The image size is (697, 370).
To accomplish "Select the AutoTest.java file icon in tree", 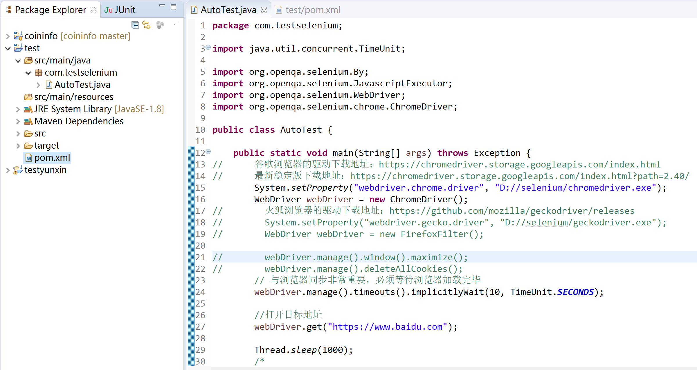I will coord(49,85).
